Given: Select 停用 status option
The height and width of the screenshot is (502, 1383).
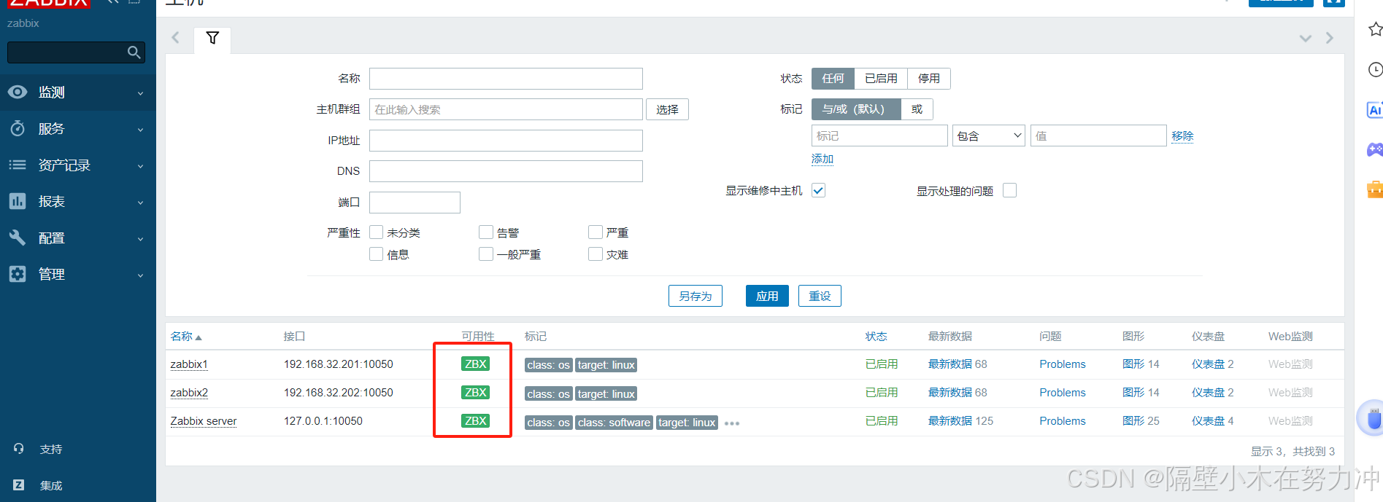Looking at the screenshot, I should click(x=929, y=79).
